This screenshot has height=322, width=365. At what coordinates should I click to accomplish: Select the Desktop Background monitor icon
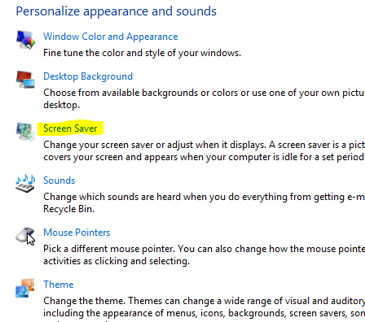(25, 80)
